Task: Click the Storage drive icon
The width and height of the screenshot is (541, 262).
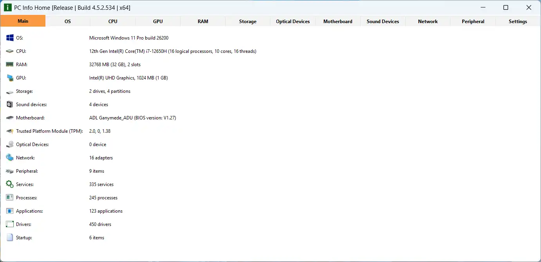Action: [10, 92]
